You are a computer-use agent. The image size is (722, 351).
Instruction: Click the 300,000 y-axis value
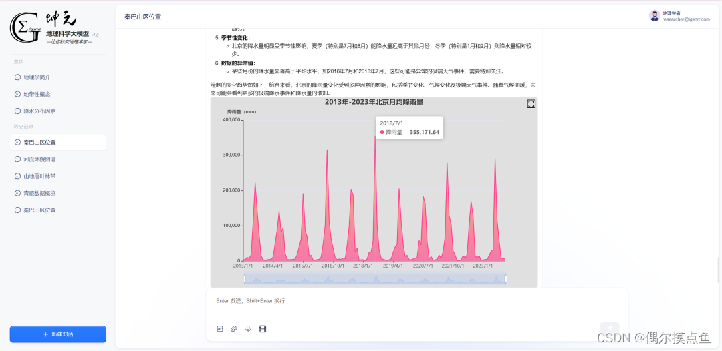231,155
